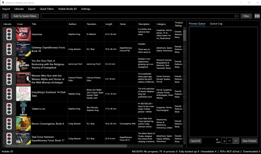
Task: Click the '25 hr 39 min' length cell
Action: 112,34
